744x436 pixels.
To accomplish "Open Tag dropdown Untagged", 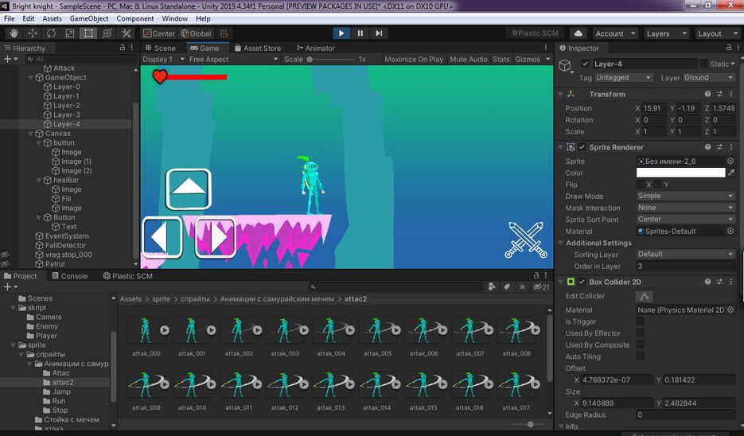I will pyautogui.click(x=624, y=77).
